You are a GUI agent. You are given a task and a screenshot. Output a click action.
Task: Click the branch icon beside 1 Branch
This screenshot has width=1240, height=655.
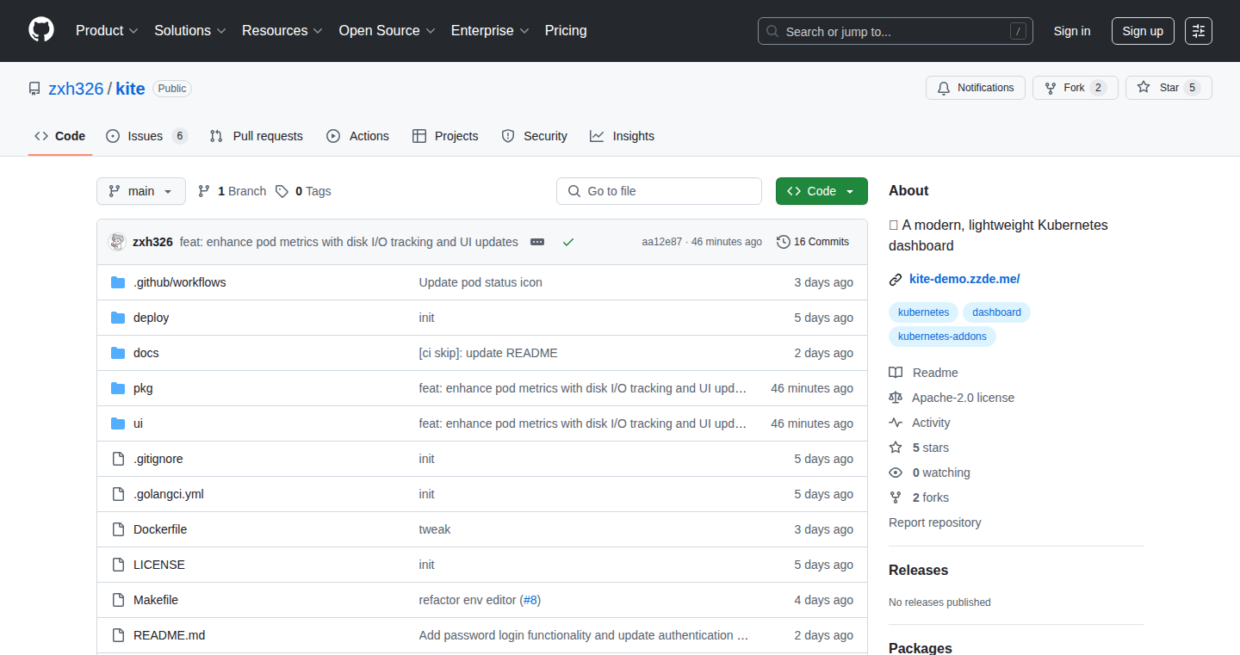(x=204, y=191)
